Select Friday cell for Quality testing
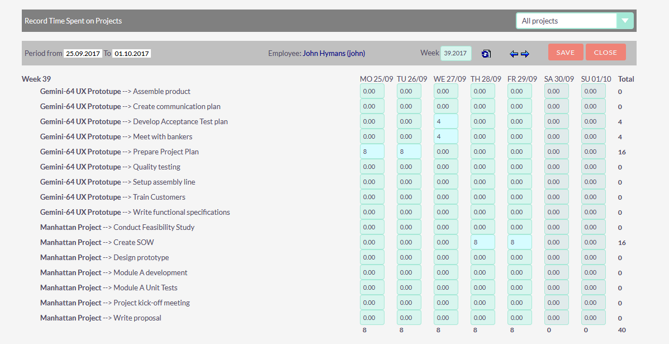The height and width of the screenshot is (344, 669). click(520, 167)
